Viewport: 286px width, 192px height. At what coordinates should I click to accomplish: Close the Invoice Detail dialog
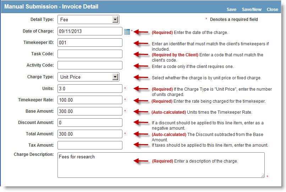tap(272, 10)
